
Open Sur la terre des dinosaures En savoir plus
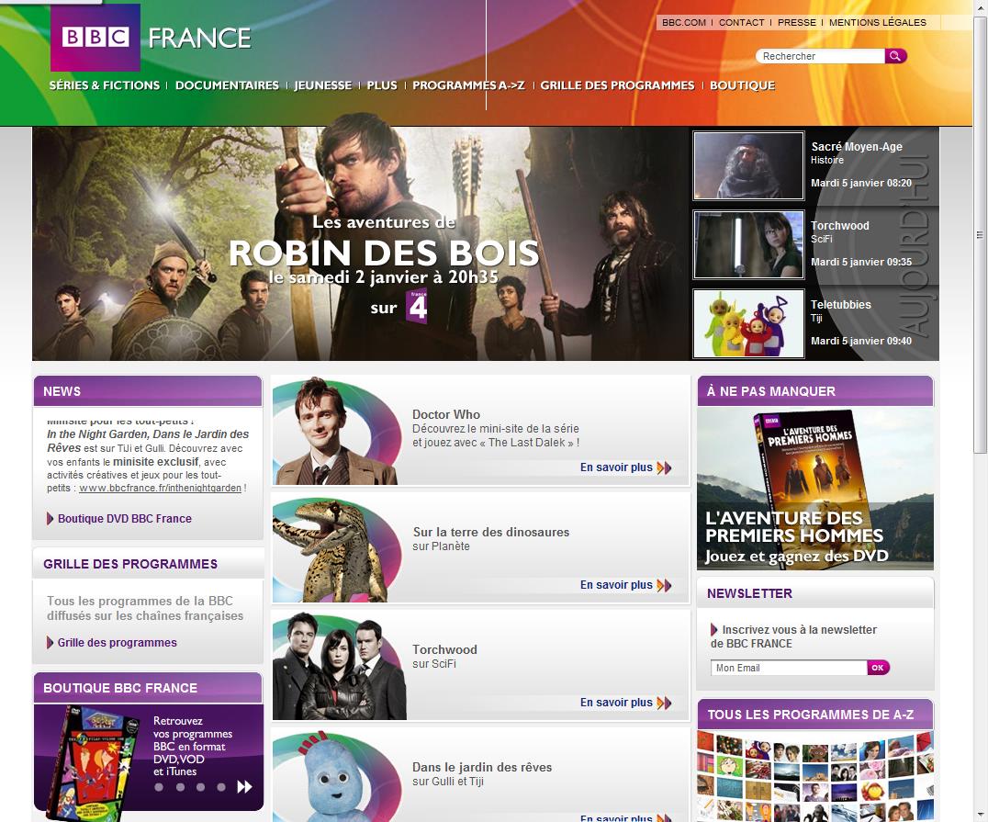tap(616, 585)
